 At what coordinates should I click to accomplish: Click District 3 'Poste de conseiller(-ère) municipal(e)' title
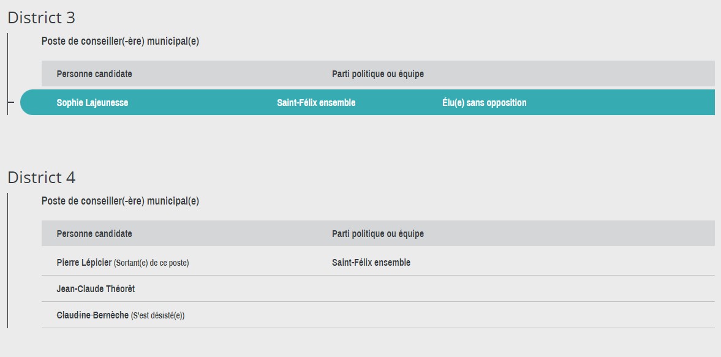point(120,41)
